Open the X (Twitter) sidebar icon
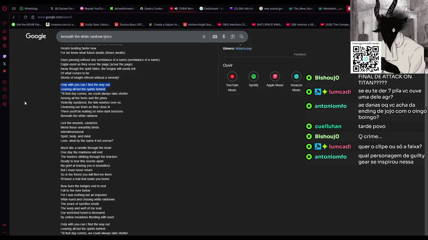This screenshot has width=428, height=240. pyautogui.click(x=4, y=64)
